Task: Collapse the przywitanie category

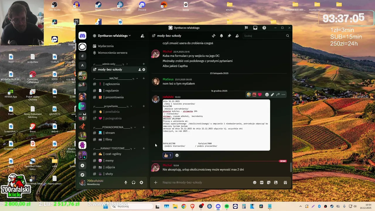Action: (113, 106)
